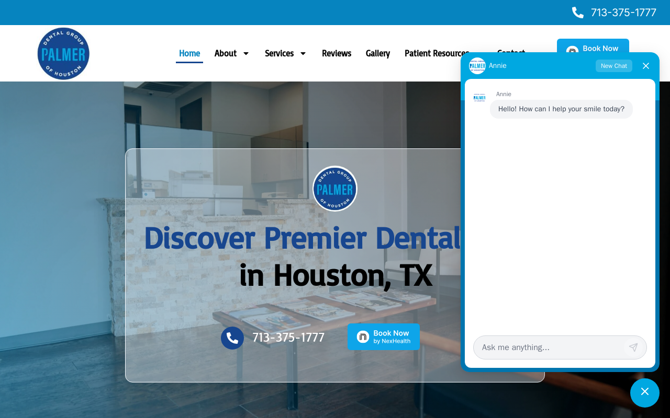Open the Palmer Dental Group header logo
The image size is (670, 418).
pyautogui.click(x=63, y=53)
